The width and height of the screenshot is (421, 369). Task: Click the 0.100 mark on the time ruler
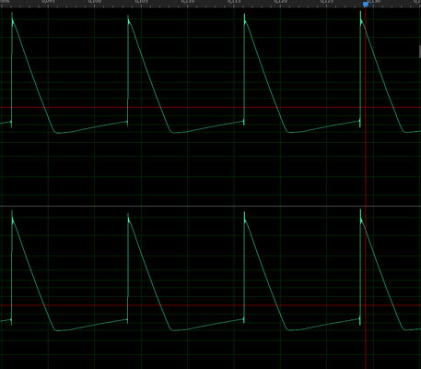click(95, 2)
